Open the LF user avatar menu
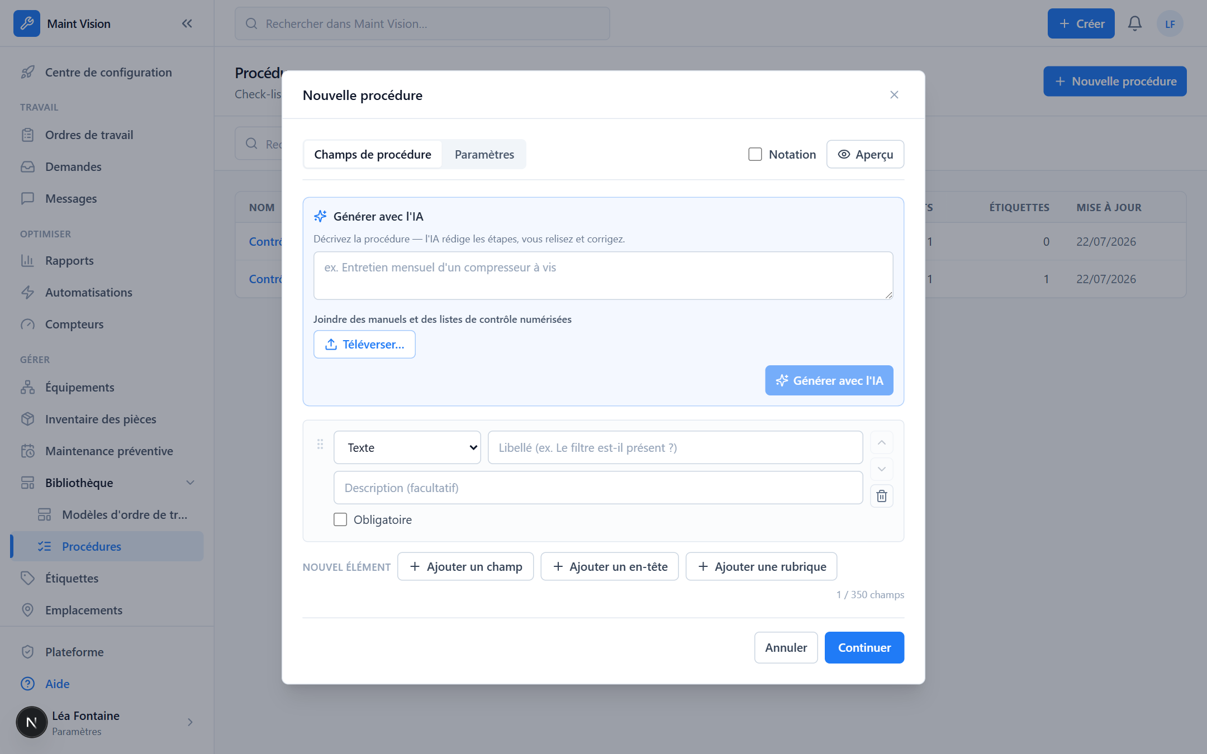 1170,23
